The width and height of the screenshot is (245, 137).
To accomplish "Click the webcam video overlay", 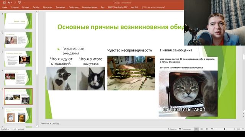I will point(214,23).
